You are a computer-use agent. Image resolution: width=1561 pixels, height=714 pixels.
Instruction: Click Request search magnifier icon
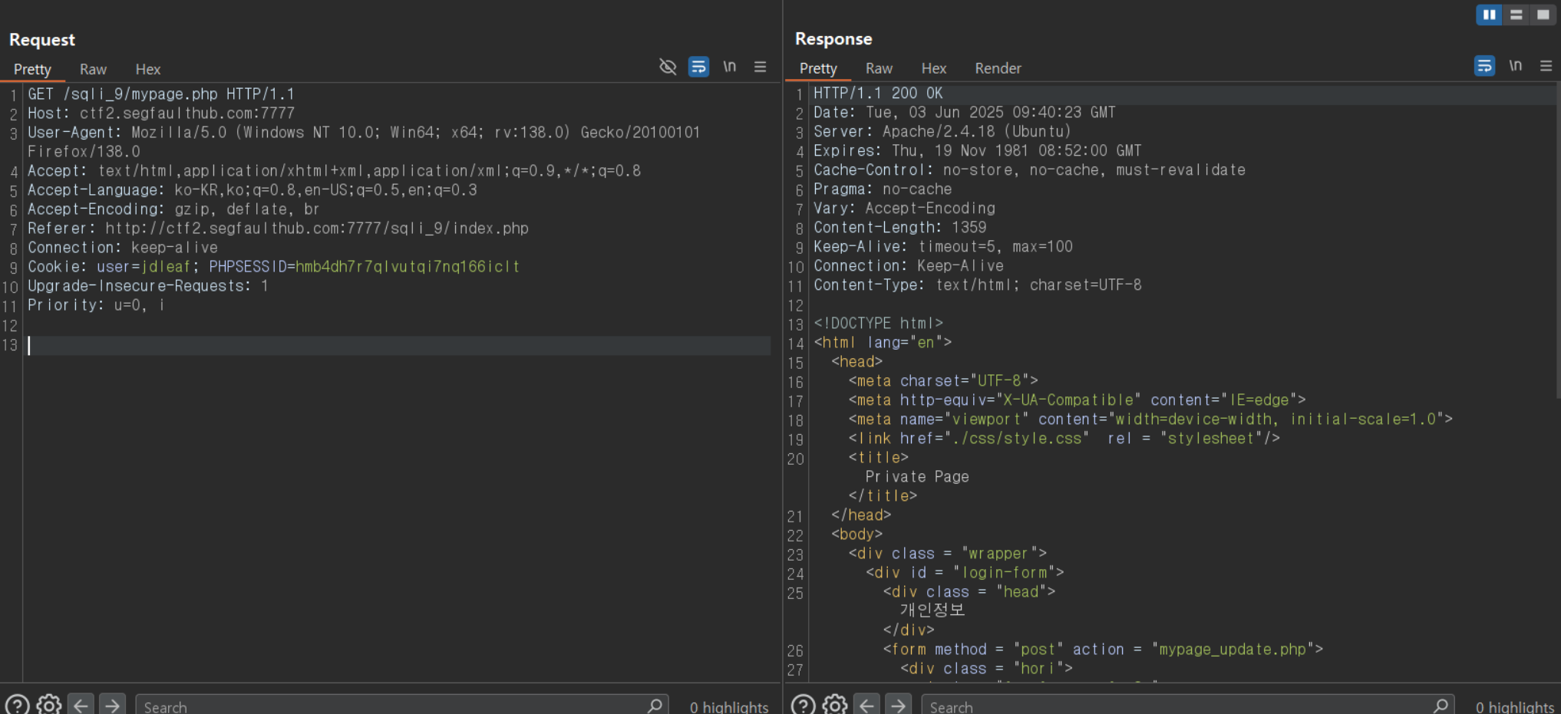point(655,705)
